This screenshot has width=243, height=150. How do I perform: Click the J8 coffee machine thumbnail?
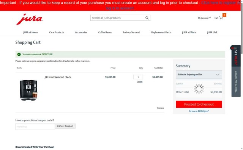coord(28,90)
